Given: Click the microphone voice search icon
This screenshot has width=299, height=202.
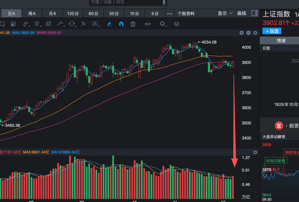Looking at the screenshot, I should (164, 2).
